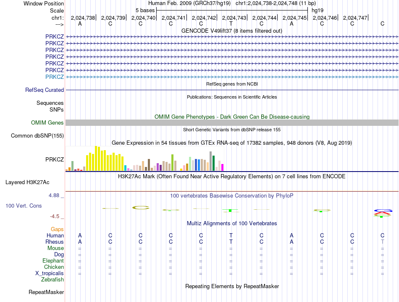This screenshot has height=302, width=399.
Task: Click the large olive C conservation logo
Action: pos(141,208)
